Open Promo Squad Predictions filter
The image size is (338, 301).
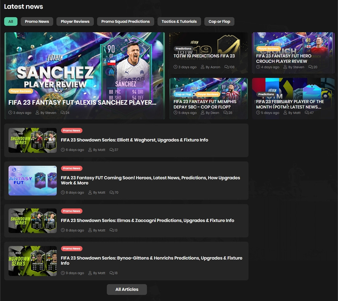(125, 22)
